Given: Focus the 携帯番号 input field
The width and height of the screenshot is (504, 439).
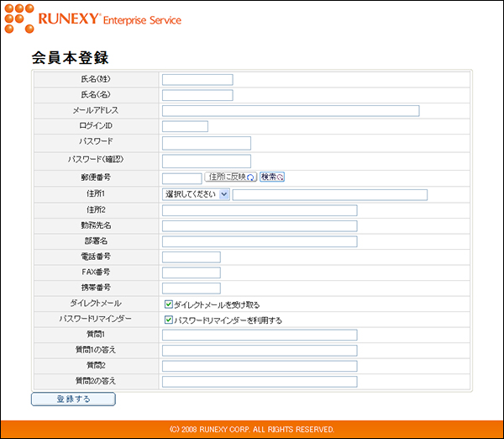Looking at the screenshot, I should click(x=192, y=288).
